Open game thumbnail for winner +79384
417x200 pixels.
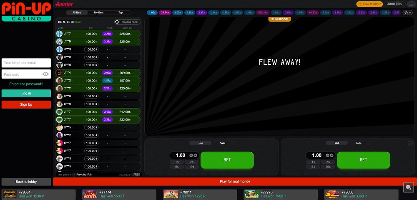point(10,195)
